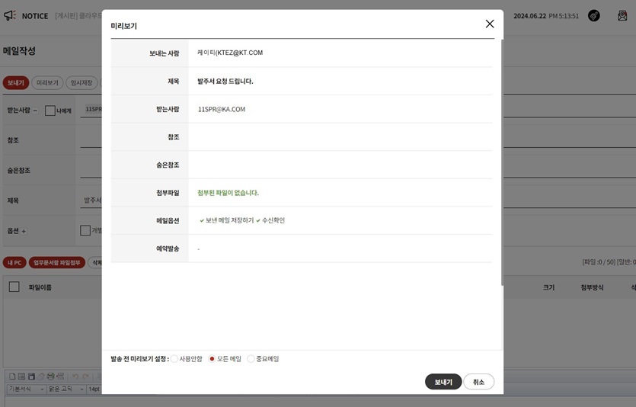Click the 미리보기 pill button in background
Image resolution: width=636 pixels, height=407 pixels.
coord(47,83)
